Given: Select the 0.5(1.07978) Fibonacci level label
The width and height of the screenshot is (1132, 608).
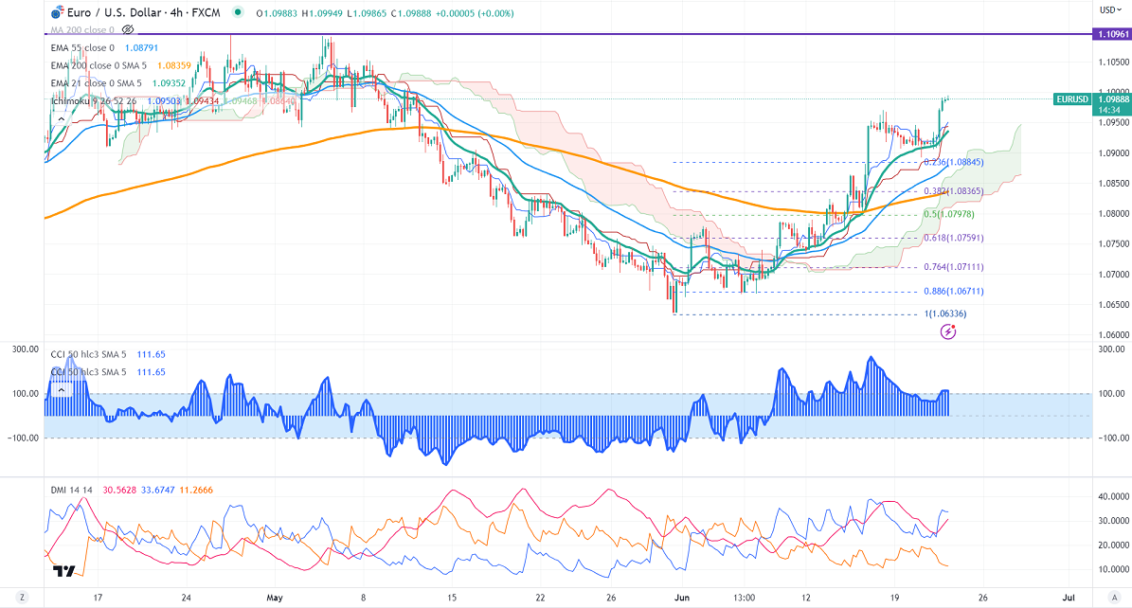Looking at the screenshot, I should coord(948,214).
